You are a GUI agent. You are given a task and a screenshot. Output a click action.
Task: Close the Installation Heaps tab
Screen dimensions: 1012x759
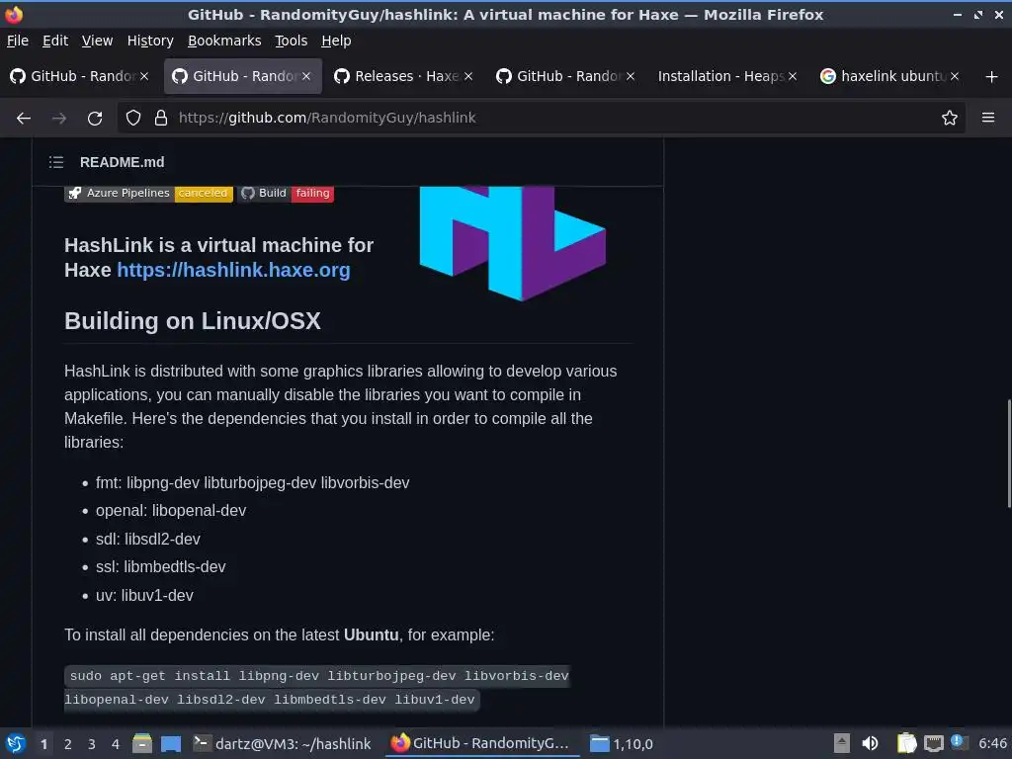[x=793, y=76]
